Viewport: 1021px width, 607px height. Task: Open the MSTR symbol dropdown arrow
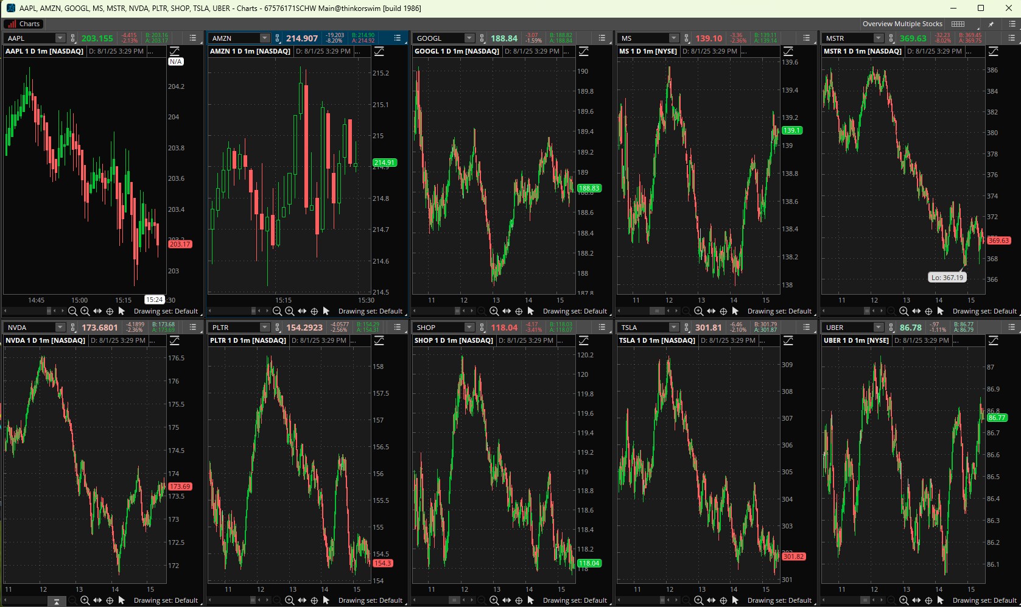tap(878, 38)
